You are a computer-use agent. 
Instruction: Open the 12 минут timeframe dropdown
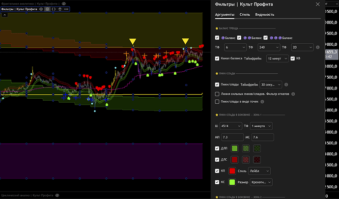click(x=277, y=58)
